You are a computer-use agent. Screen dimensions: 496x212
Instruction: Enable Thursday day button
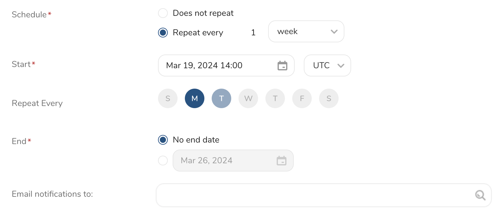(275, 98)
